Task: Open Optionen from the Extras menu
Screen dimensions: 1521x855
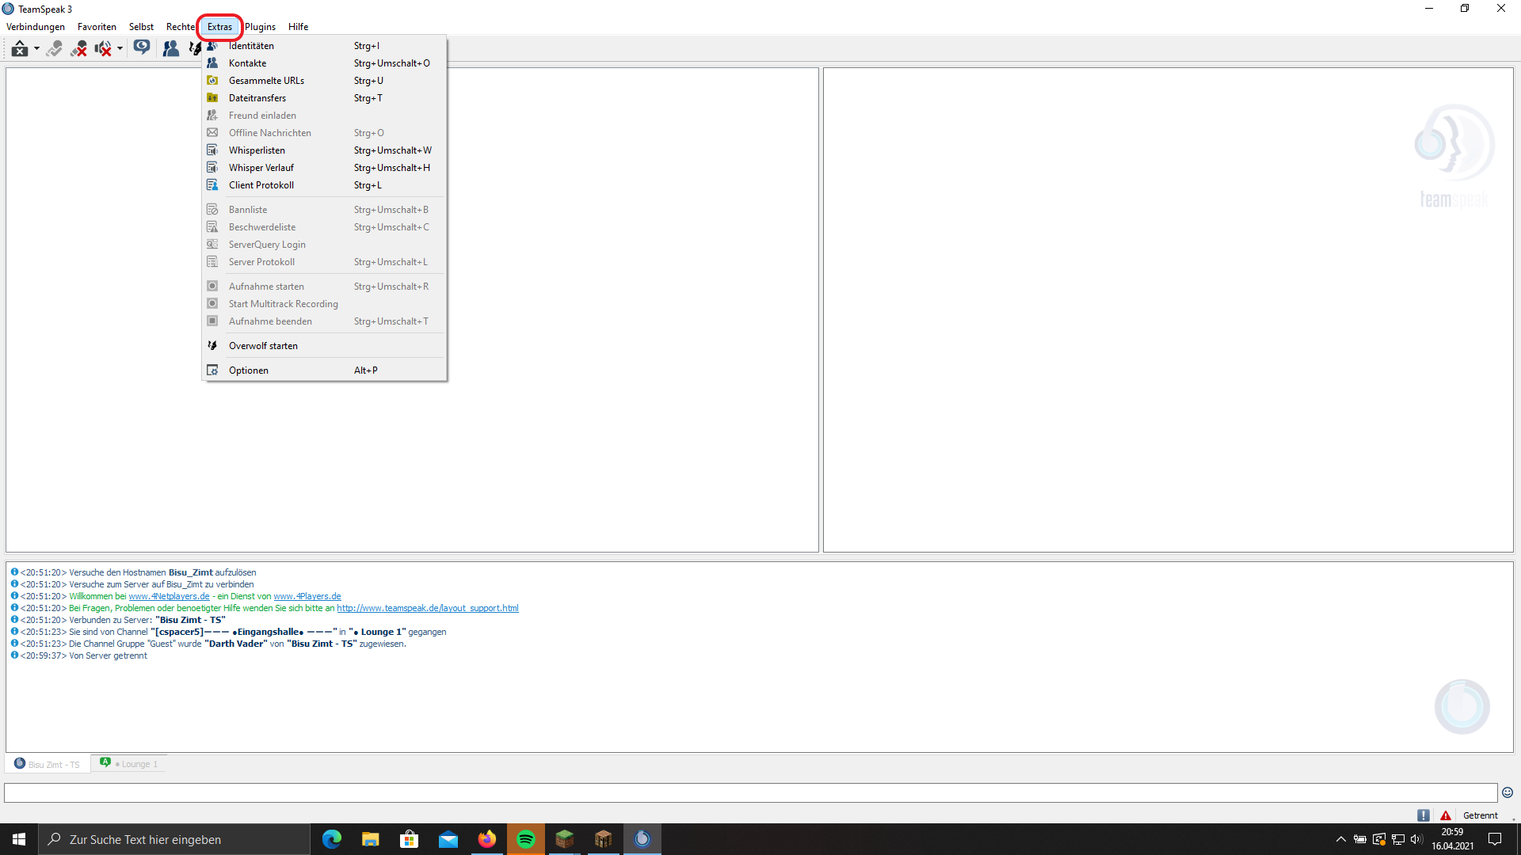Action: 324,370
